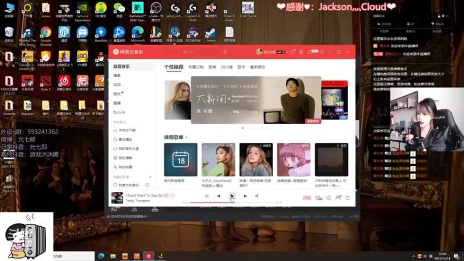Show the left Adele carousel banner
464x261 pixels.
(x=177, y=100)
